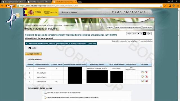Switch to Trámites y Servicios tab
This screenshot has height=101, width=180.
pyautogui.click(x=39, y=2)
